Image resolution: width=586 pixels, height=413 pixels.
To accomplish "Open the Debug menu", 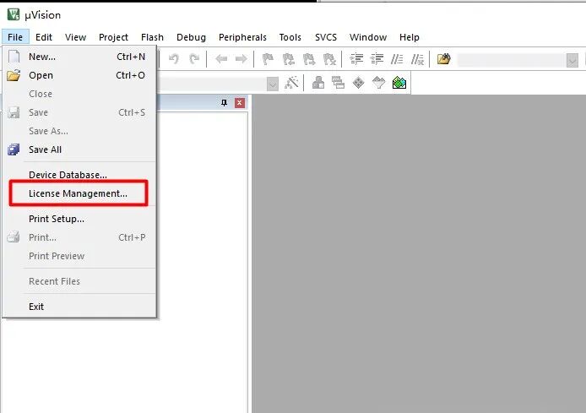I will pyautogui.click(x=191, y=37).
